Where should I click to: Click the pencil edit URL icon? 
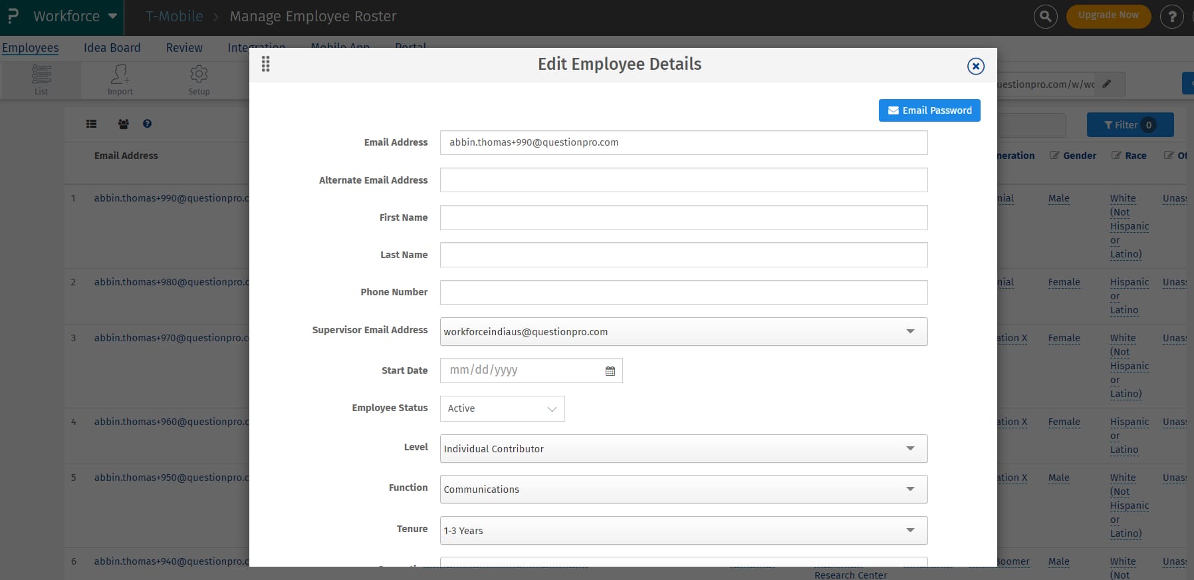point(1107,84)
